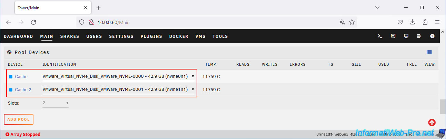Image resolution: width=446 pixels, height=139 pixels.
Task: Toggle the Pool Devices list view icon
Action: click(x=429, y=52)
